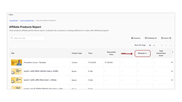Click the Published At calendar icon
Screen dimensions: 182x102
tap(146, 38)
